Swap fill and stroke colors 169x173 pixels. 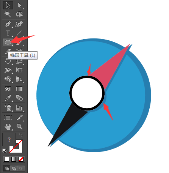[21, 135]
